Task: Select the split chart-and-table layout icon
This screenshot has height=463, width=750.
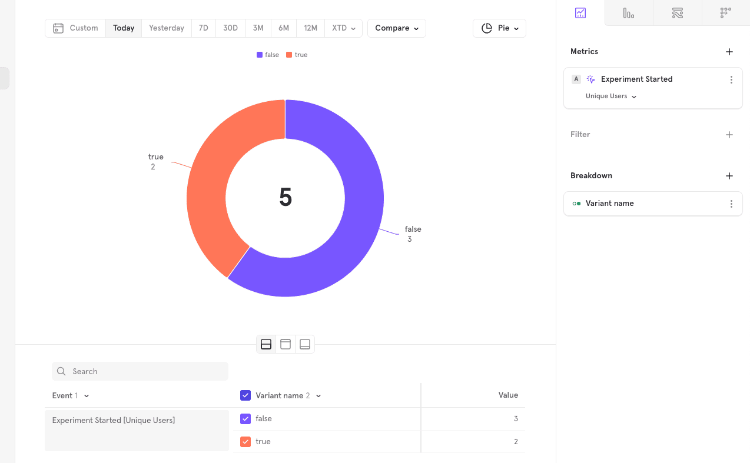Action: click(x=266, y=344)
